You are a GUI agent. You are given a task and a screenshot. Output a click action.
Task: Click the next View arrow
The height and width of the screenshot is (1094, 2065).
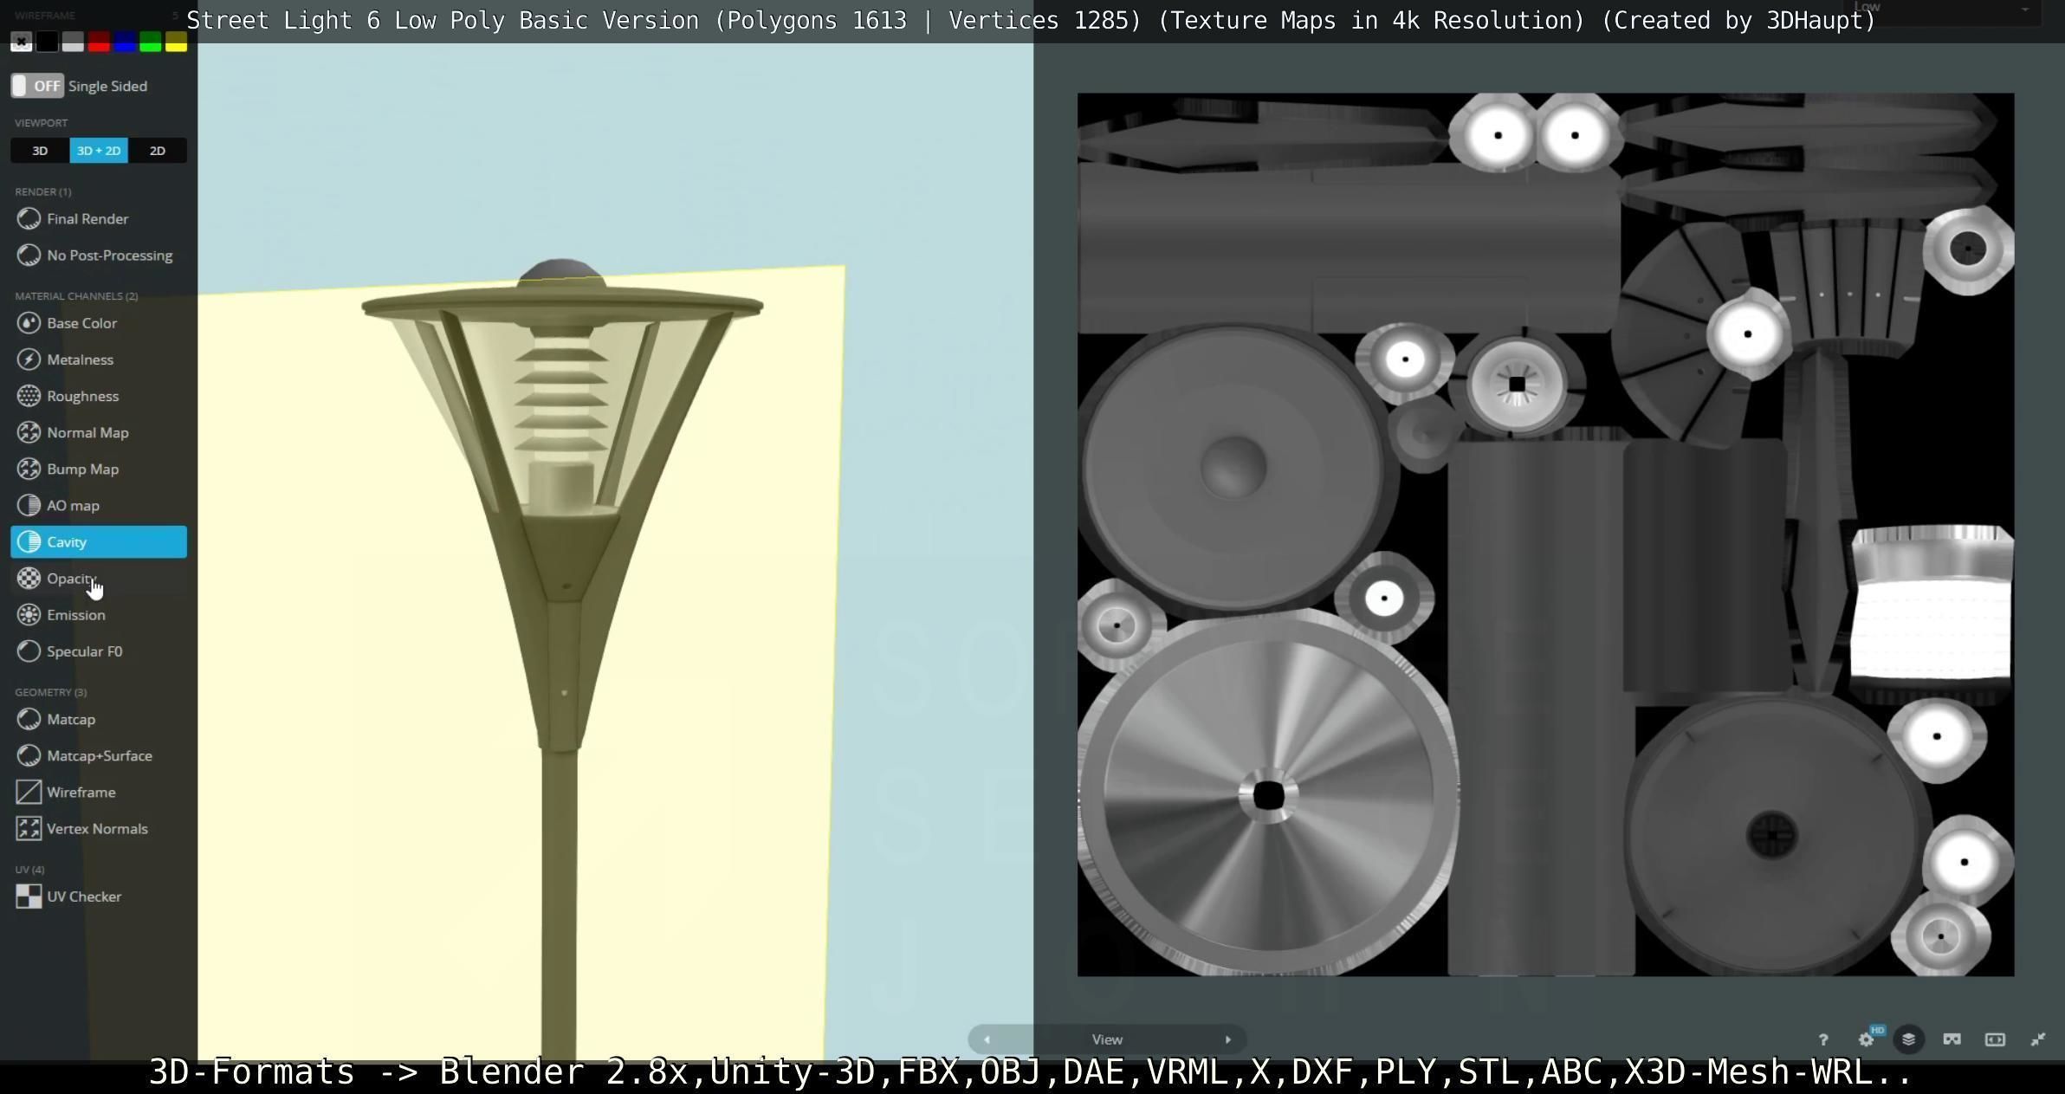click(1227, 1039)
